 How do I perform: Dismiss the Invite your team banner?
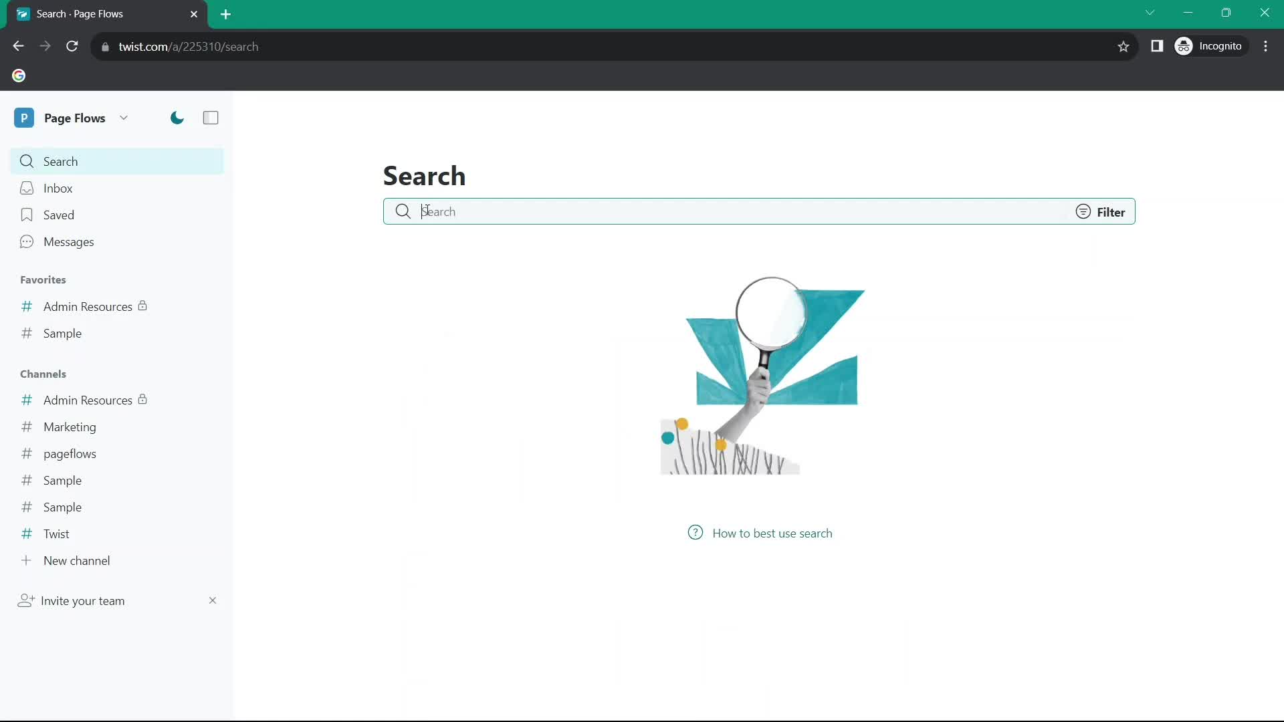213,600
